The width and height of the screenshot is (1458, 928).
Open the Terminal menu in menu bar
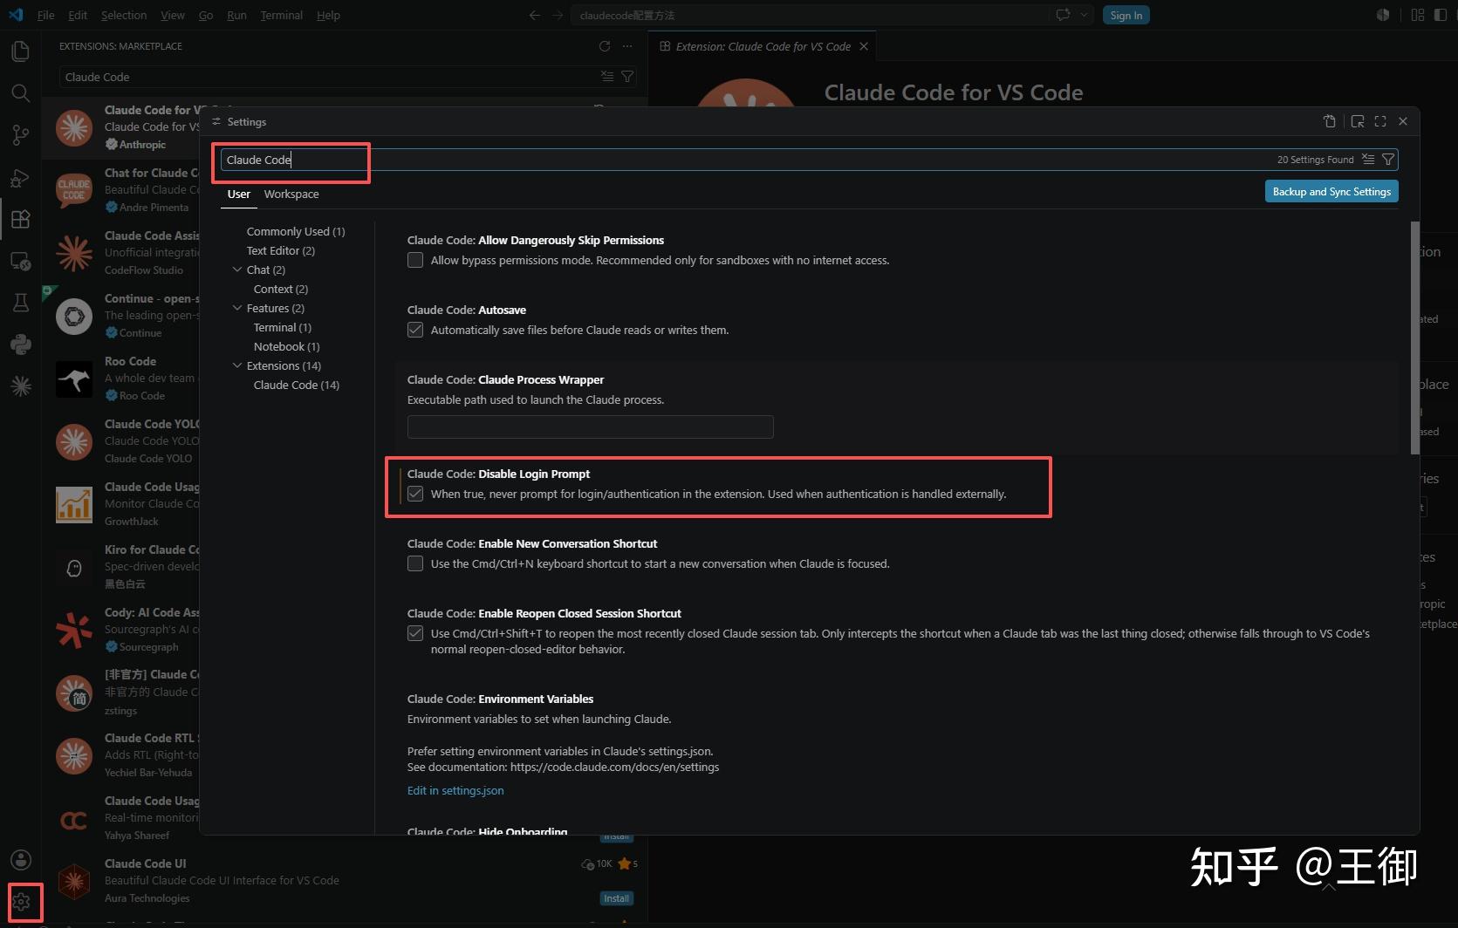[281, 15]
